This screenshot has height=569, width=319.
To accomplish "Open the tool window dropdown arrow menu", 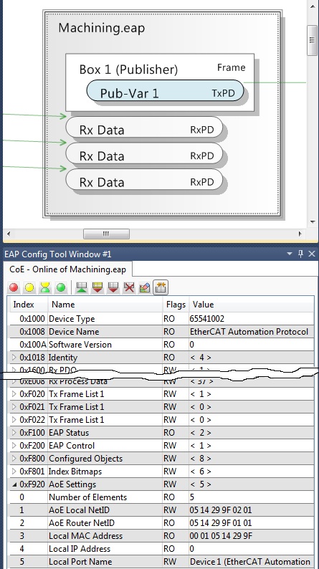I will pyautogui.click(x=290, y=254).
